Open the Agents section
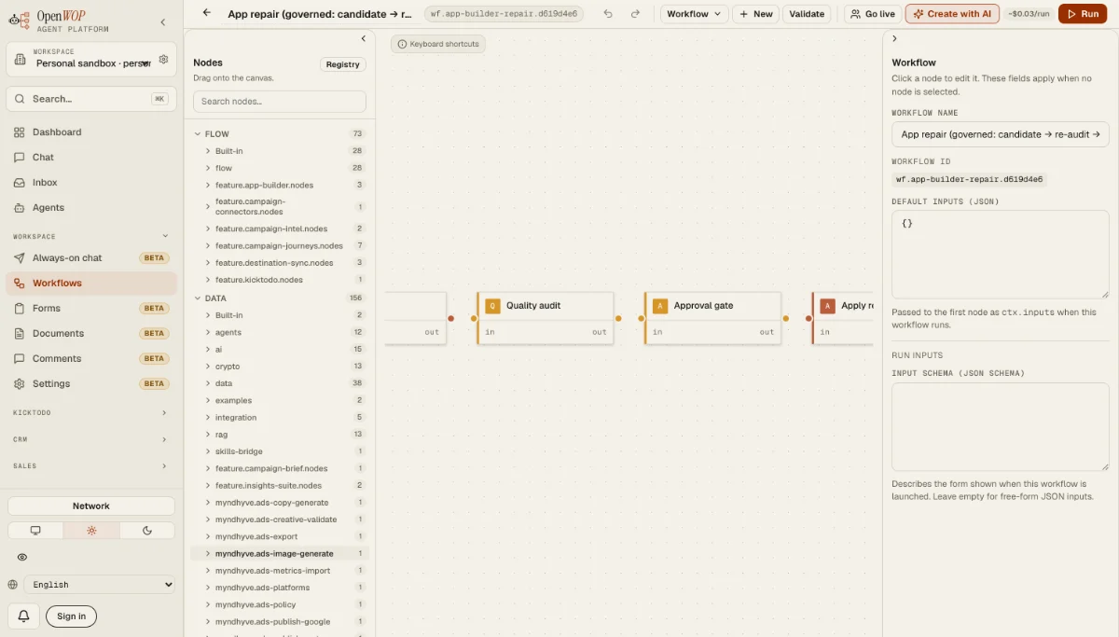The height and width of the screenshot is (637, 1119). click(x=91, y=208)
